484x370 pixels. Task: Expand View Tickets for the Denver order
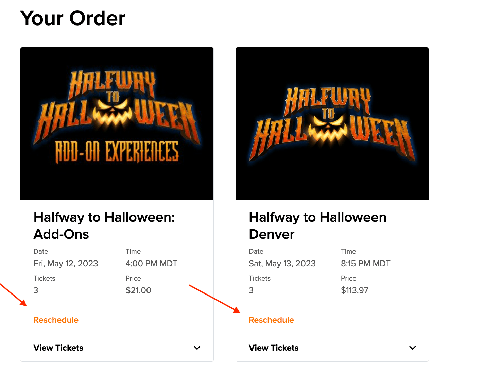tap(274, 348)
